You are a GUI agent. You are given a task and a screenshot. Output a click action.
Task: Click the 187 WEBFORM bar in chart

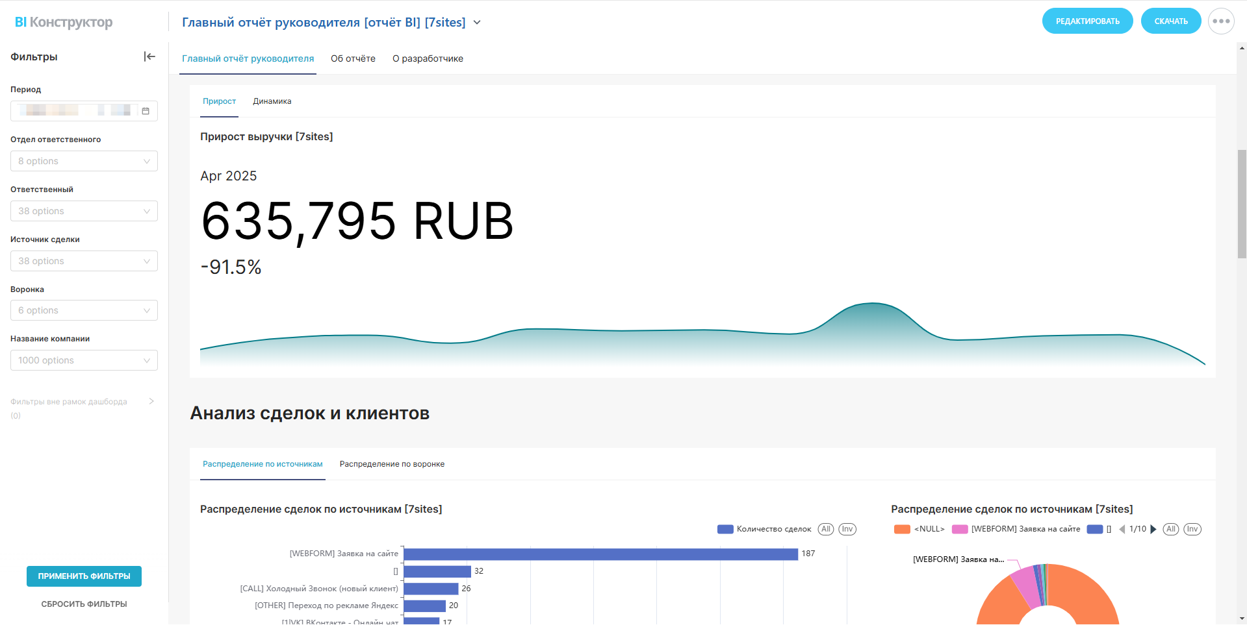600,554
